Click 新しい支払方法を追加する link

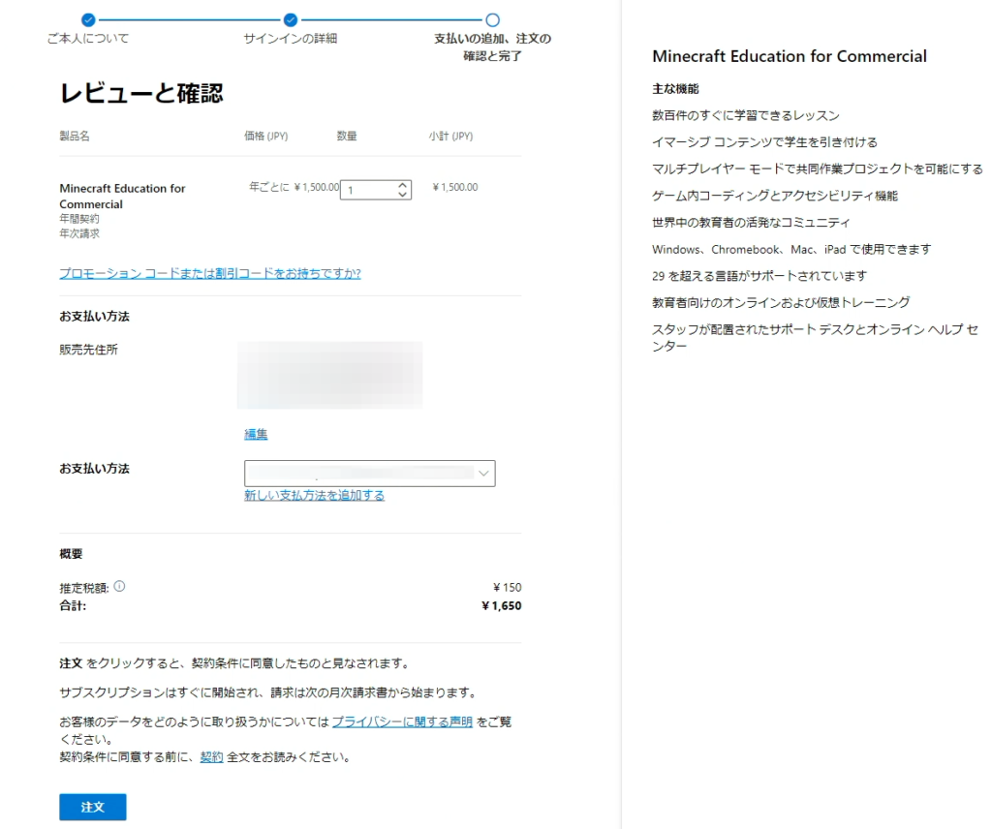314,495
